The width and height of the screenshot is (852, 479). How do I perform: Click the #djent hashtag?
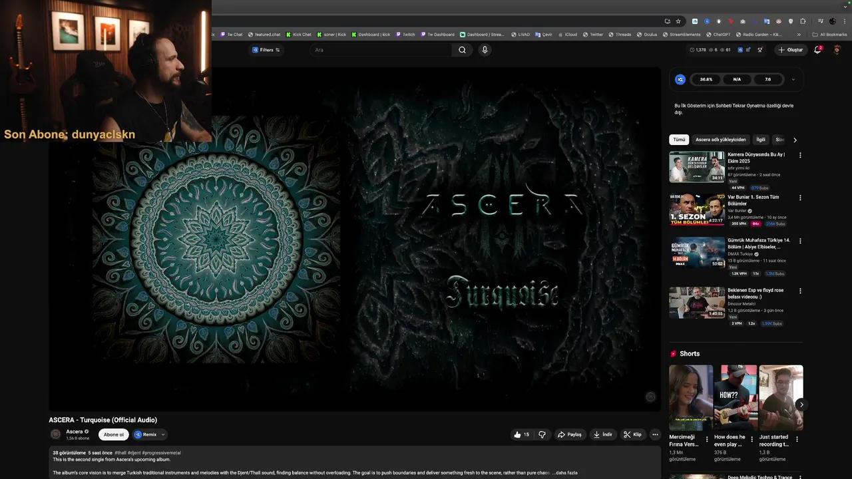133,453
